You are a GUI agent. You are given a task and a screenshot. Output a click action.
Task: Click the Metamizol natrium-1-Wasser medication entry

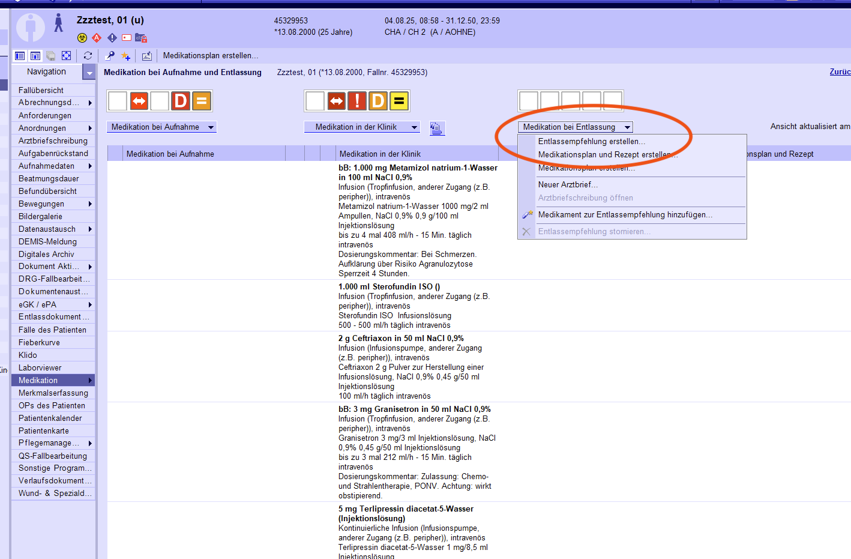(x=418, y=168)
